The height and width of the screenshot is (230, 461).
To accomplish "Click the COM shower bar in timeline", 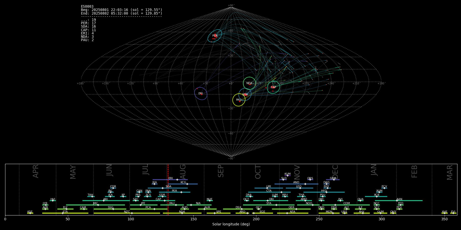I will tap(346, 205).
